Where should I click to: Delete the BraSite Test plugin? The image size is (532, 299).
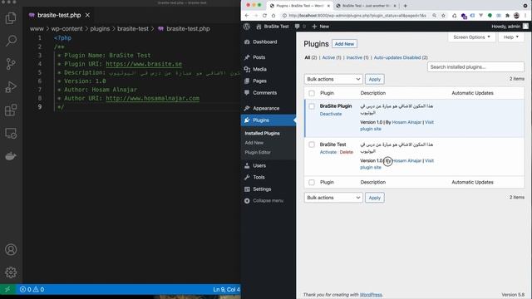pos(347,152)
